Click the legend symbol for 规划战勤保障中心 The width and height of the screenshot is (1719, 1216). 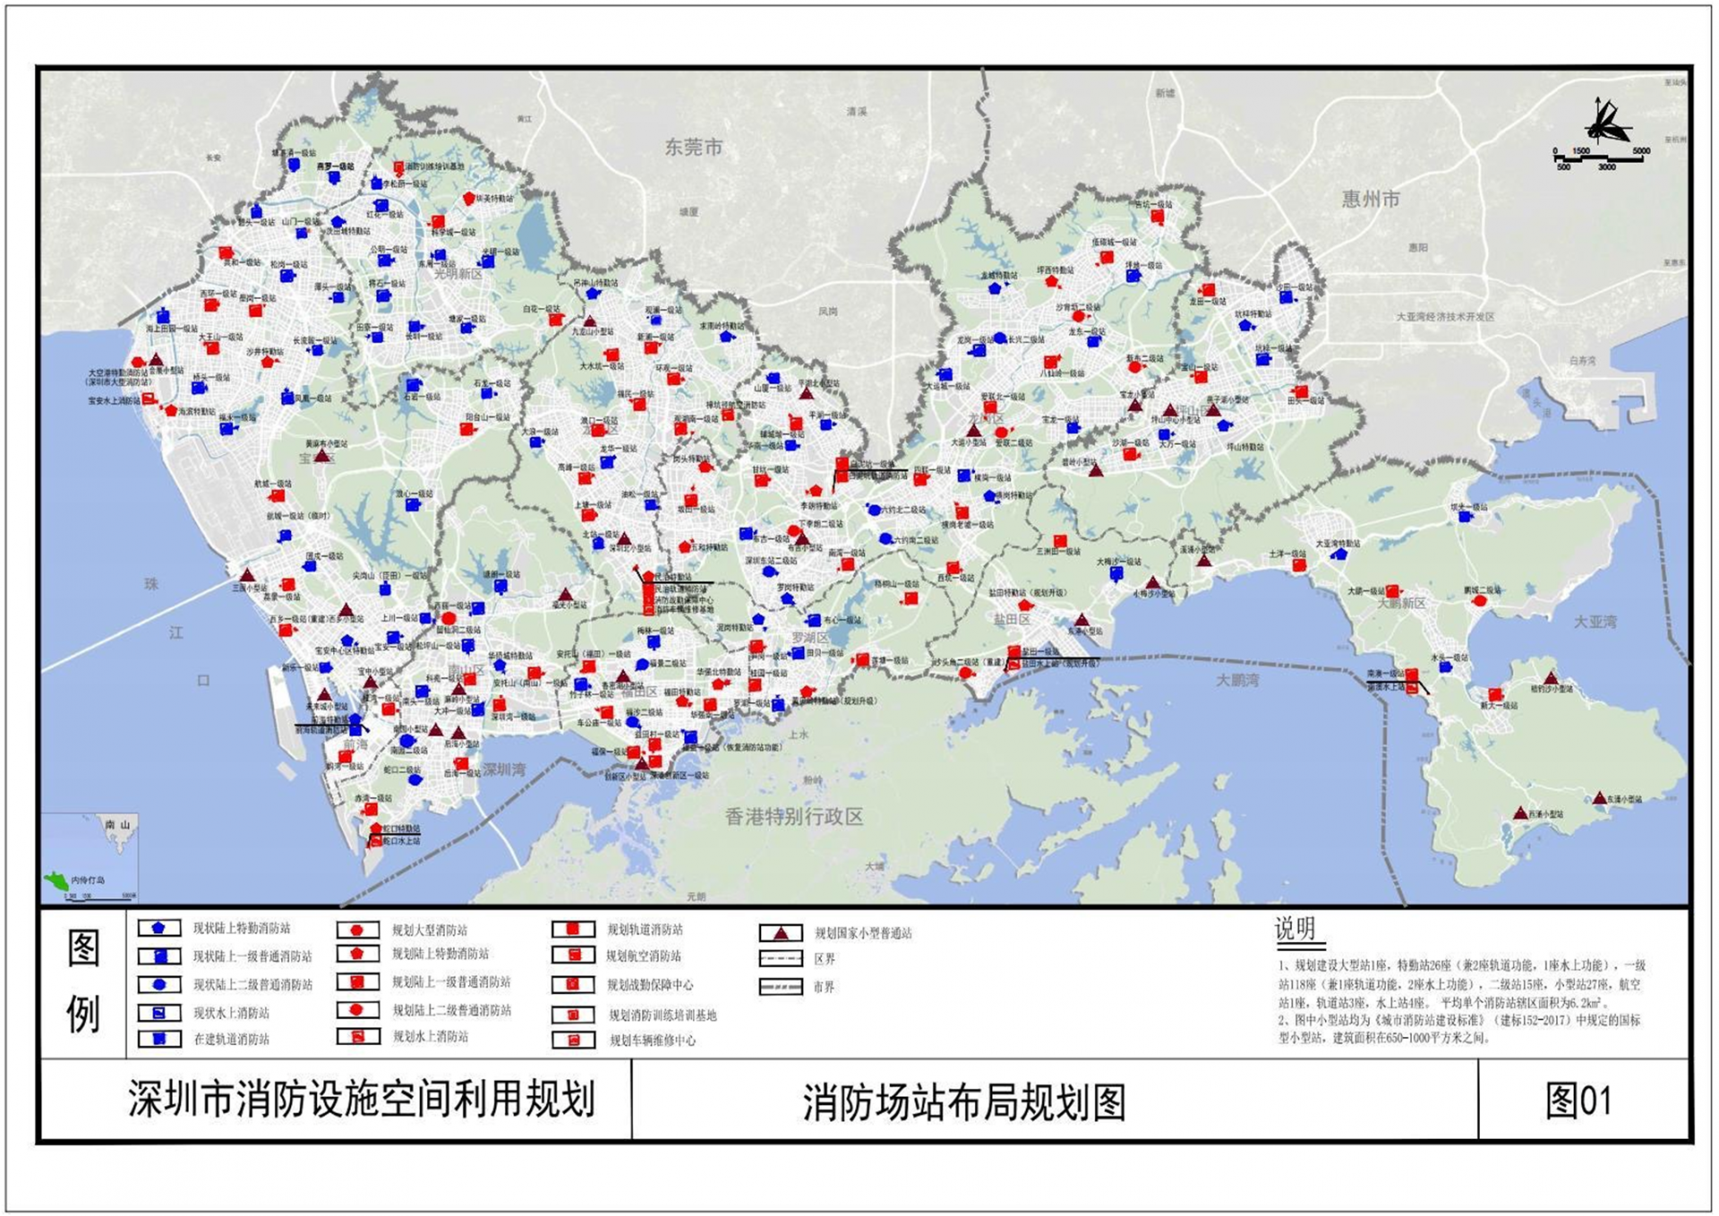point(574,984)
